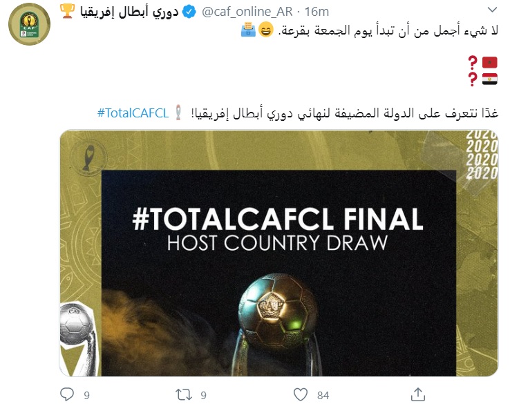
Task: Click the reply count 9
Action: pyautogui.click(x=86, y=395)
